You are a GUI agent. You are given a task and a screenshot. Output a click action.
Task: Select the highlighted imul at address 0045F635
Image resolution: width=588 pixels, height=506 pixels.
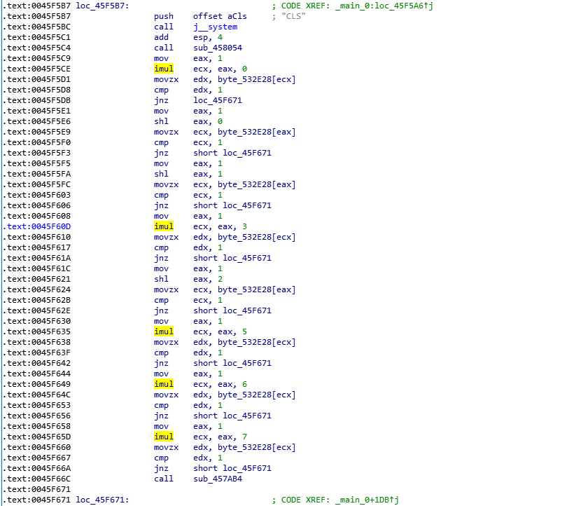[x=163, y=331]
